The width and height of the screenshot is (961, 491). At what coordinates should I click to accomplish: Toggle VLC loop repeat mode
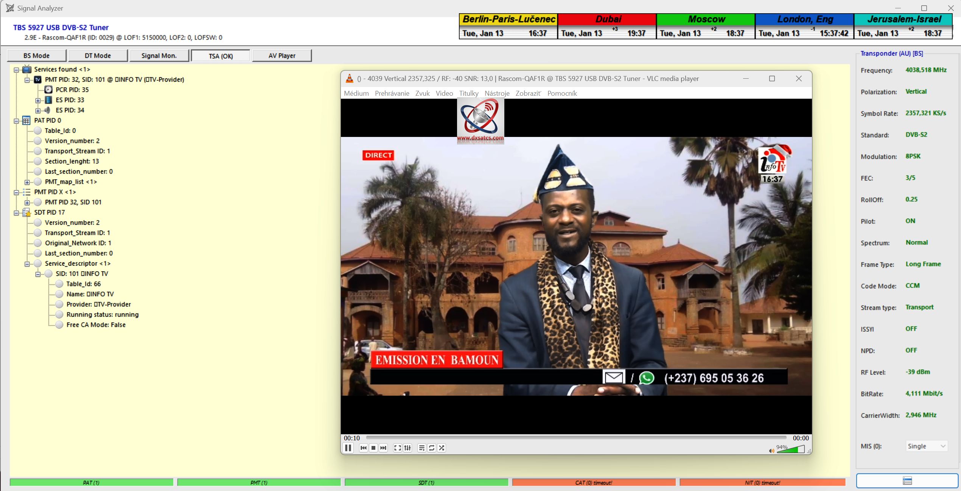pos(432,448)
